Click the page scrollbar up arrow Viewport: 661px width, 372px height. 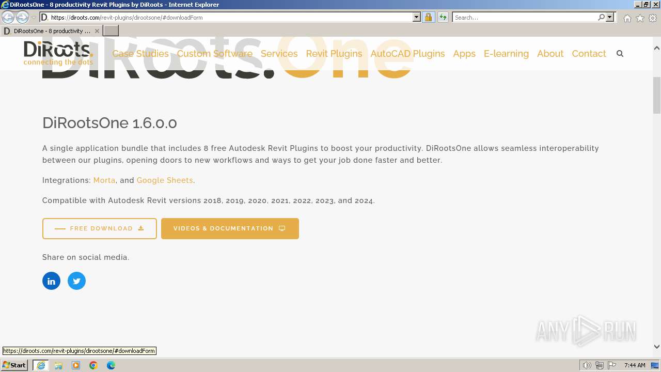tap(657, 48)
